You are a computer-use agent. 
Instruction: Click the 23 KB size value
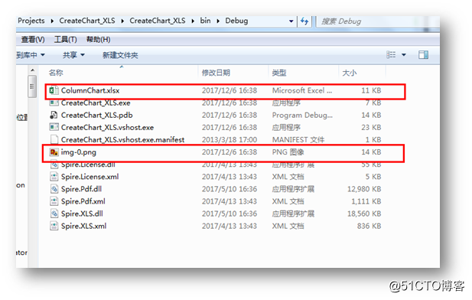coord(371,127)
